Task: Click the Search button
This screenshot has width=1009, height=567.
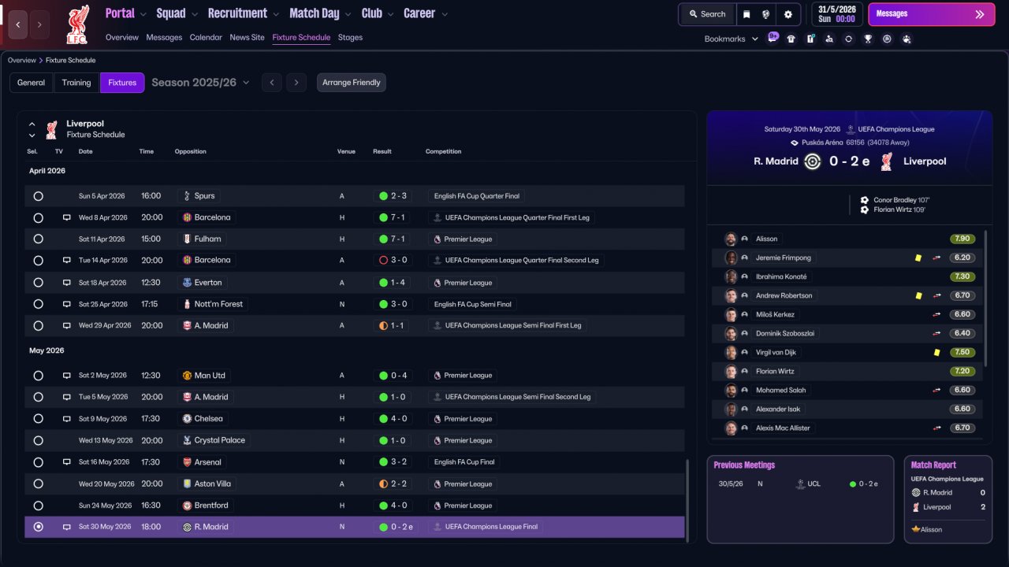Action: pyautogui.click(x=707, y=14)
